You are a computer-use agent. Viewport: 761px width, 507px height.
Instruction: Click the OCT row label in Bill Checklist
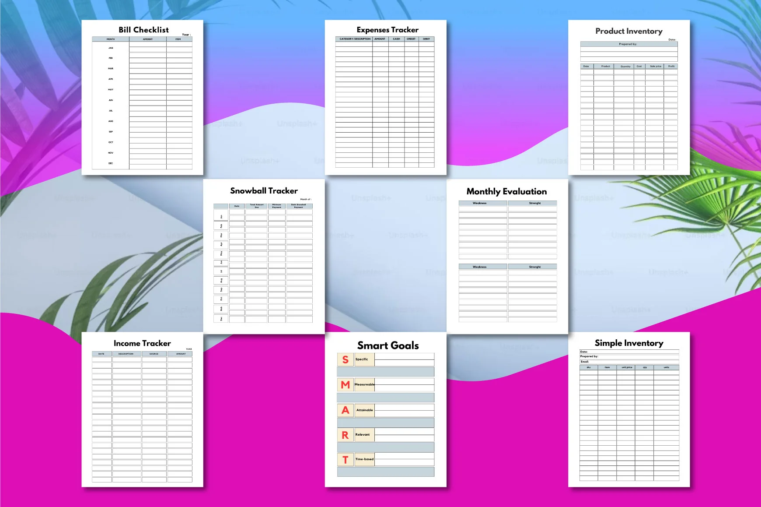coord(111,142)
